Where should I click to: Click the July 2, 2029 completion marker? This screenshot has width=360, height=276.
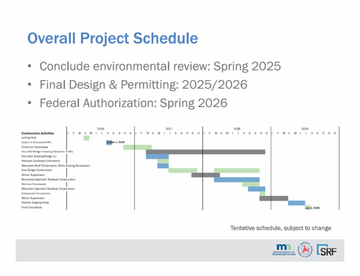point(307,207)
